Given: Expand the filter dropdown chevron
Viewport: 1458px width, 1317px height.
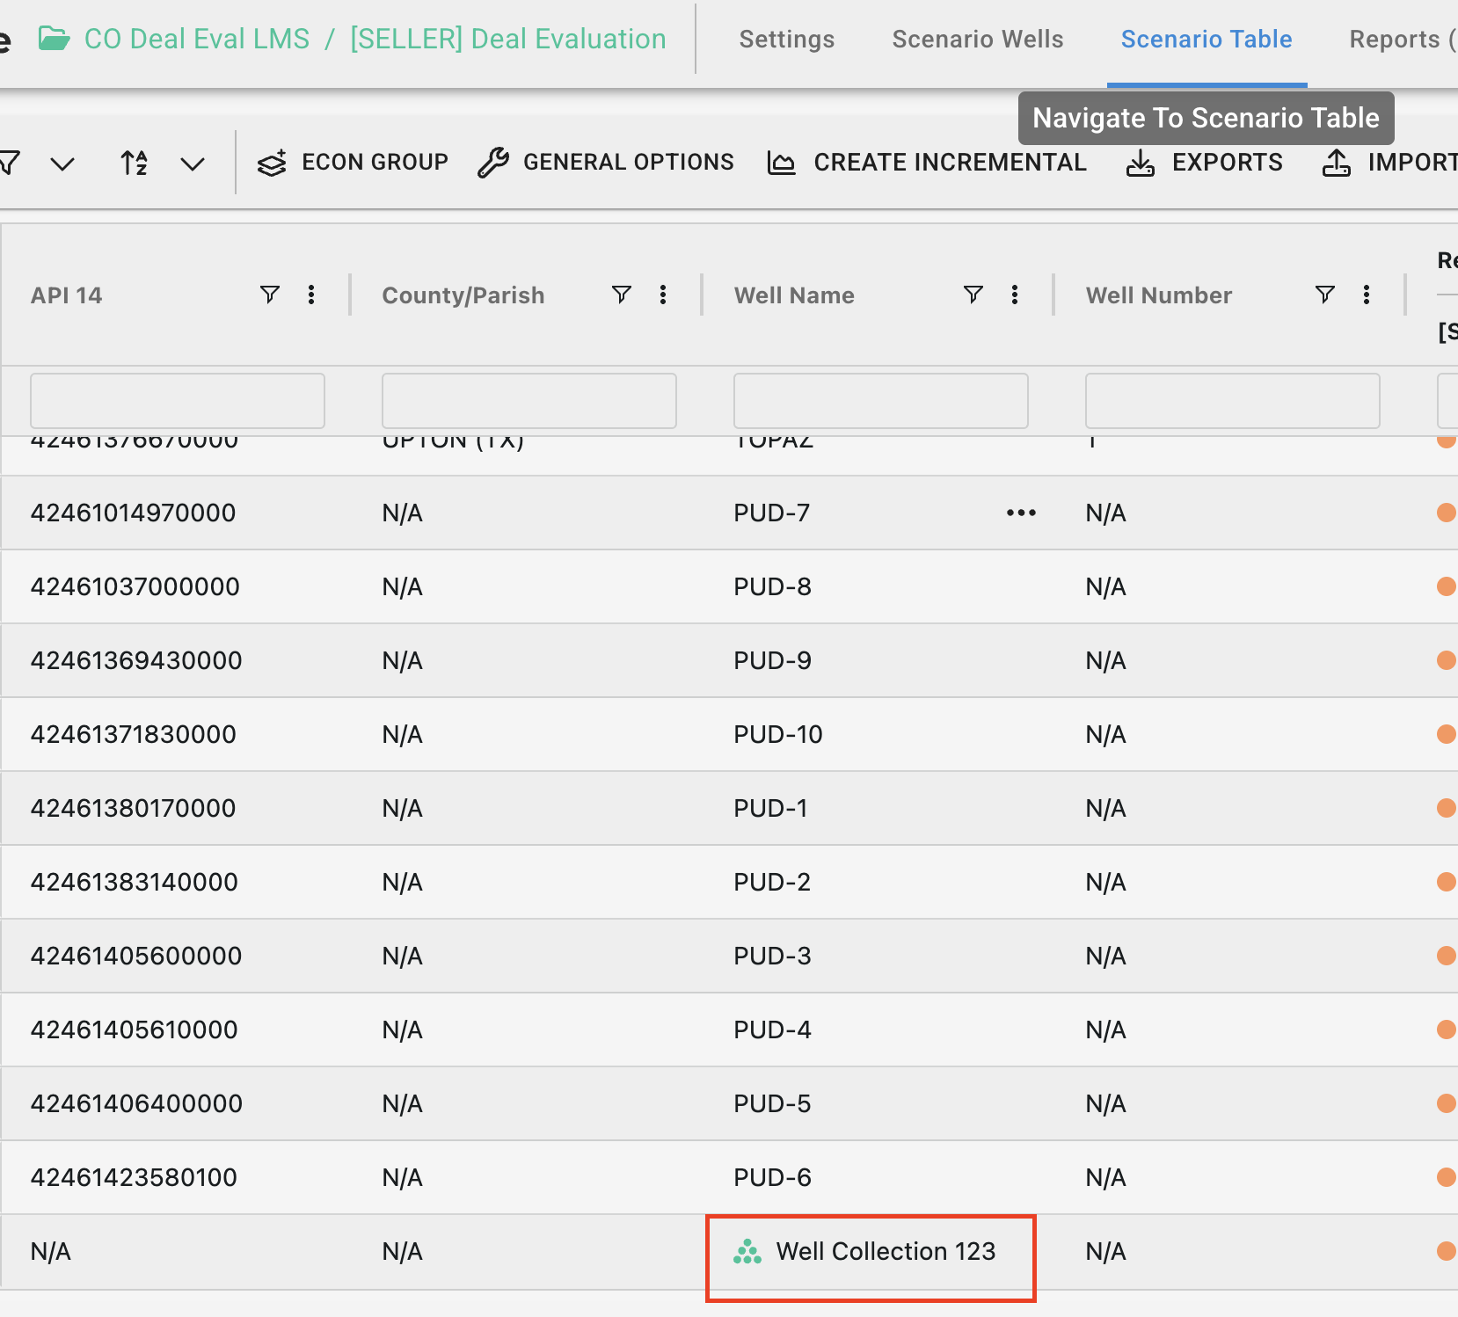Looking at the screenshot, I should [x=62, y=164].
